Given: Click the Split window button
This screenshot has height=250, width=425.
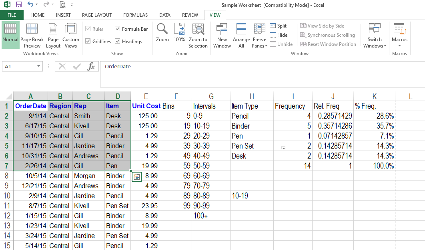Looking at the screenshot, I should 279,26.
